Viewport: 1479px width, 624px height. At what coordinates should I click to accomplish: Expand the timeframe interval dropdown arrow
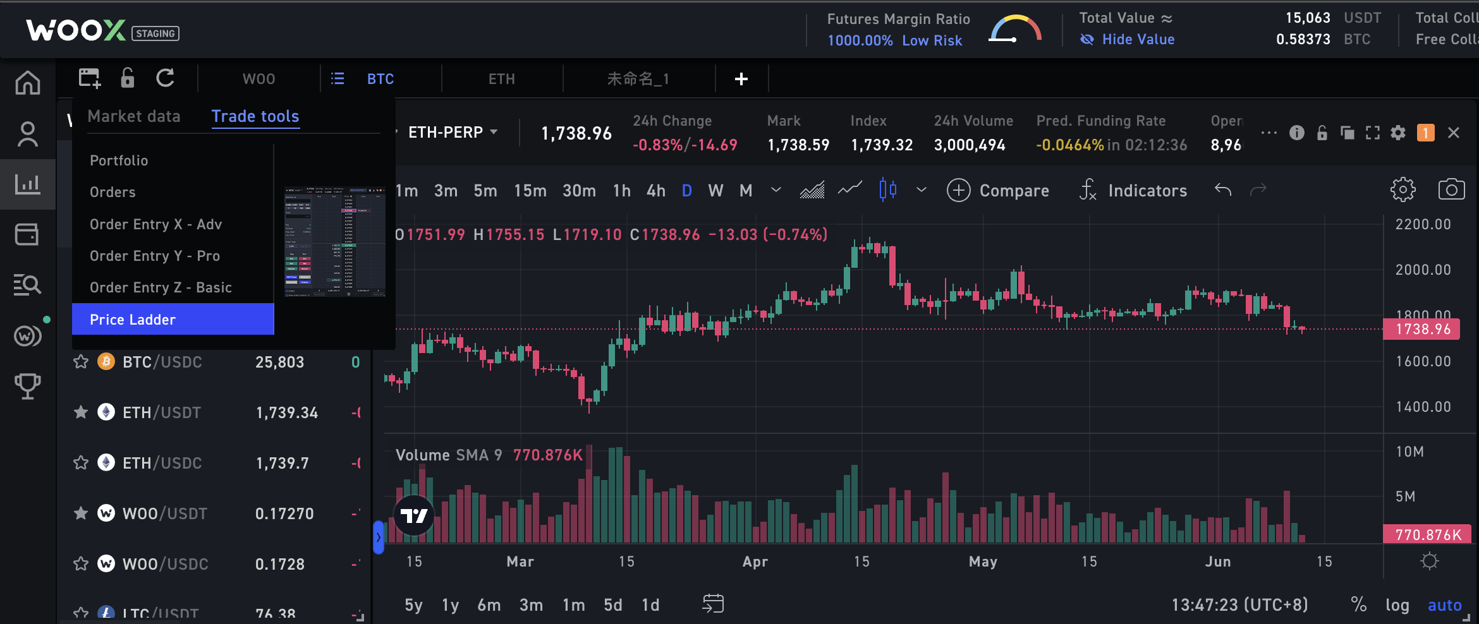[776, 189]
